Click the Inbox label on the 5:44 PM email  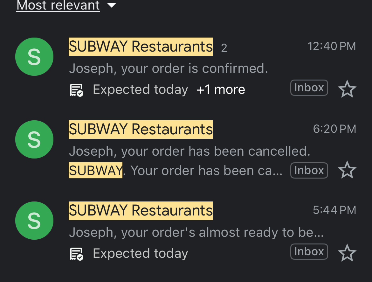pos(309,252)
